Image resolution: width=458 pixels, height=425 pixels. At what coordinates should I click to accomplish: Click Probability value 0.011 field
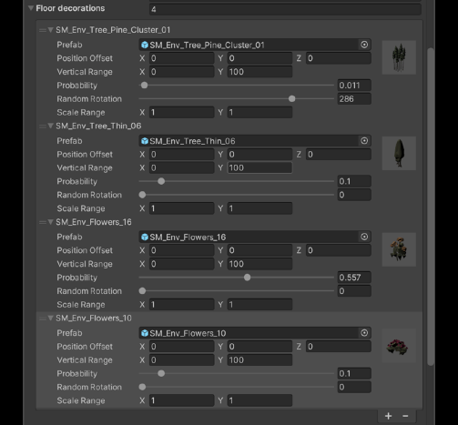click(x=354, y=86)
